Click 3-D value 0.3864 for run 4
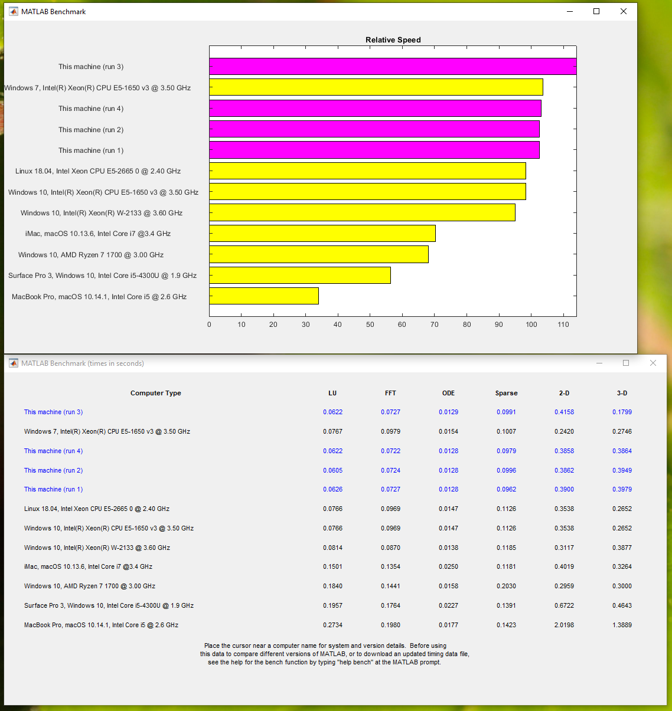672x711 pixels. [622, 451]
